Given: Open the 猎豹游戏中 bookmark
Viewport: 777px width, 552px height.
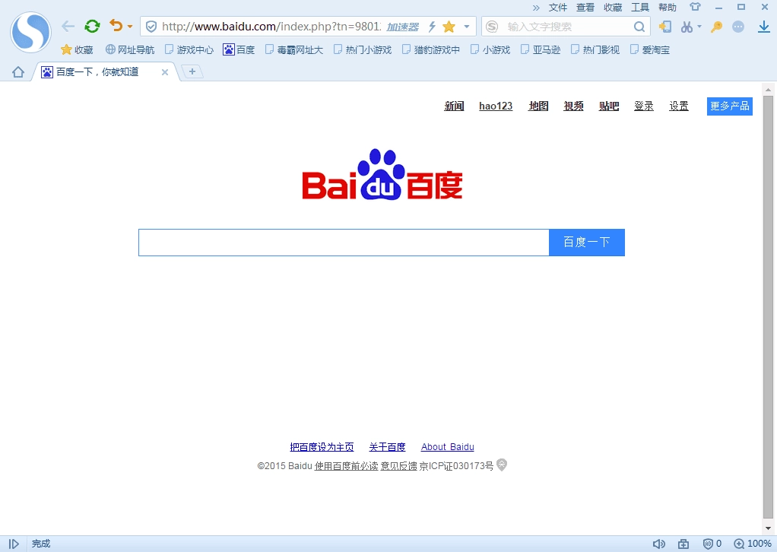Looking at the screenshot, I should (431, 49).
